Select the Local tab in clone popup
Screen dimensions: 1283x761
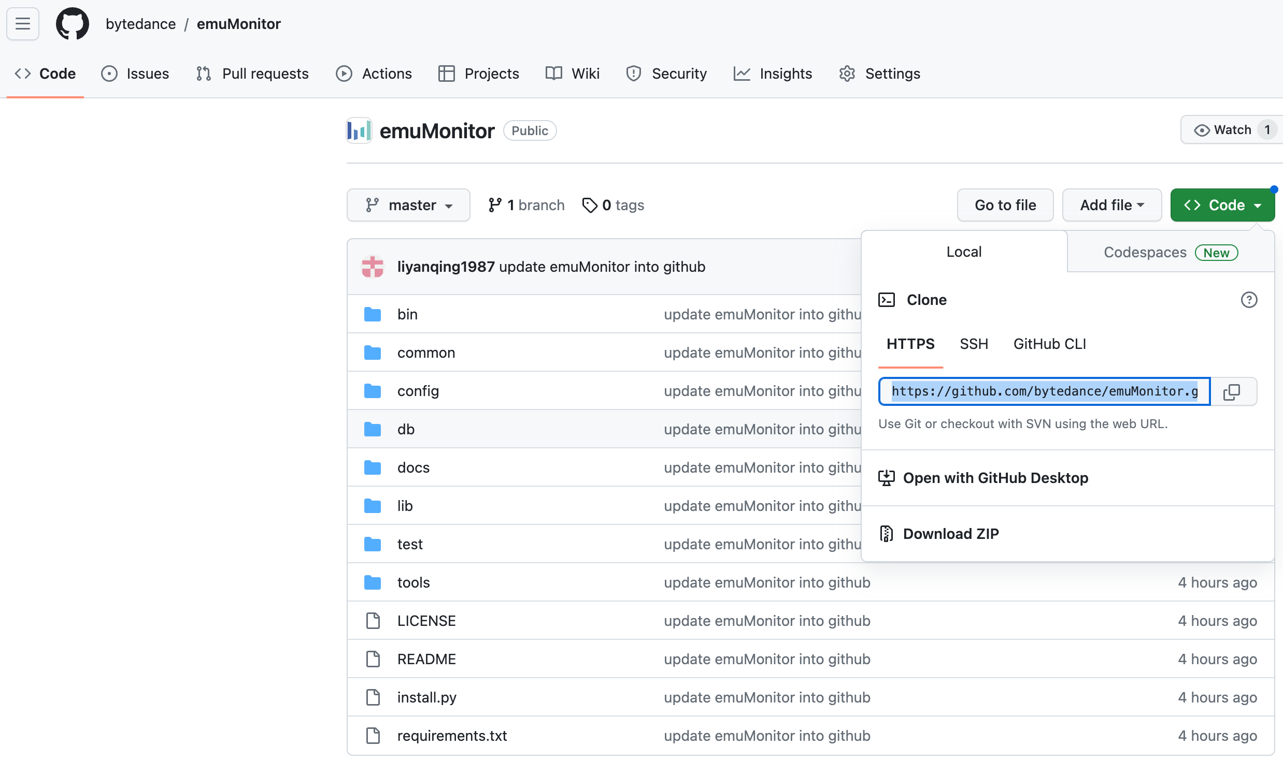(964, 252)
